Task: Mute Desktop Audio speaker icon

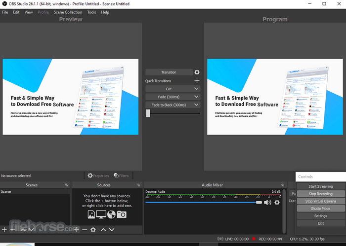Action: [267, 202]
